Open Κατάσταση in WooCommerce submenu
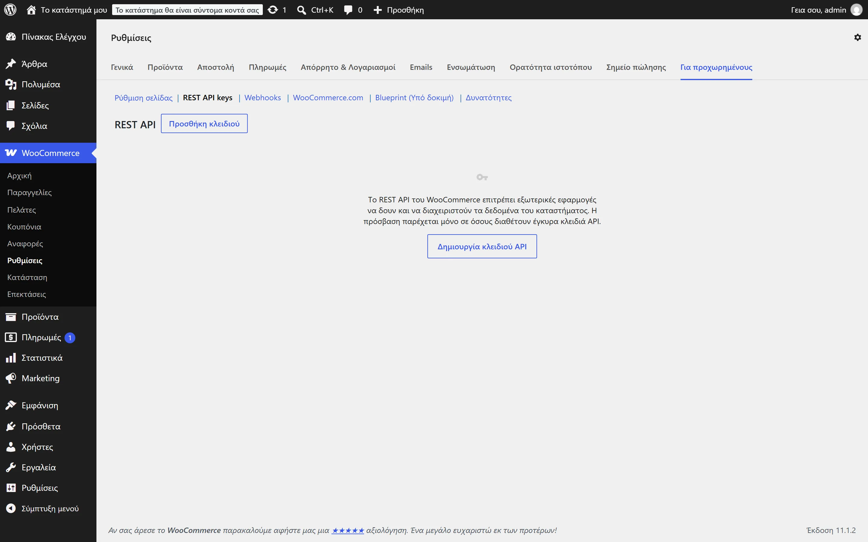Image resolution: width=868 pixels, height=542 pixels. [x=27, y=277]
